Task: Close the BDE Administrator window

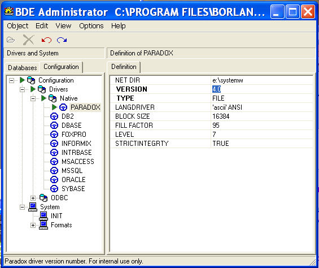Action: (x=308, y=12)
